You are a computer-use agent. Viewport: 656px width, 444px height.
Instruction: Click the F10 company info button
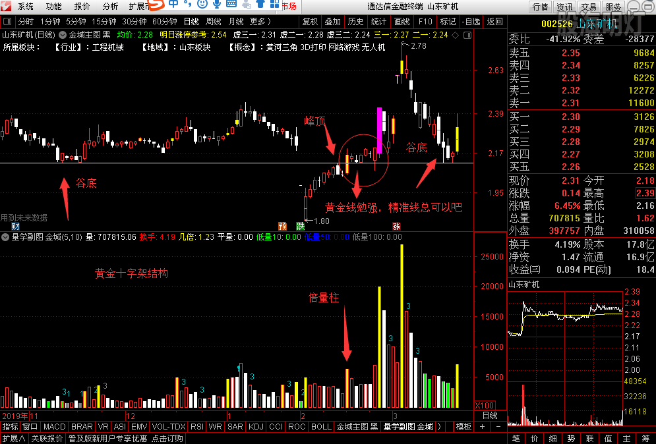pos(425,21)
